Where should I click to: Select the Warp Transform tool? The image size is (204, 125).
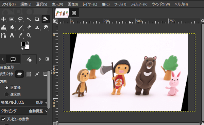point(3,27)
